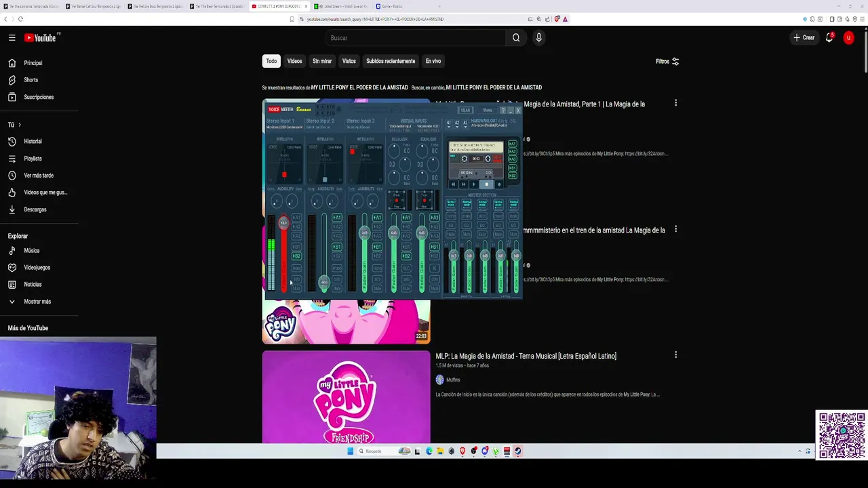Open the MLP Tema Musical video title
The image size is (868, 488).
pos(526,356)
